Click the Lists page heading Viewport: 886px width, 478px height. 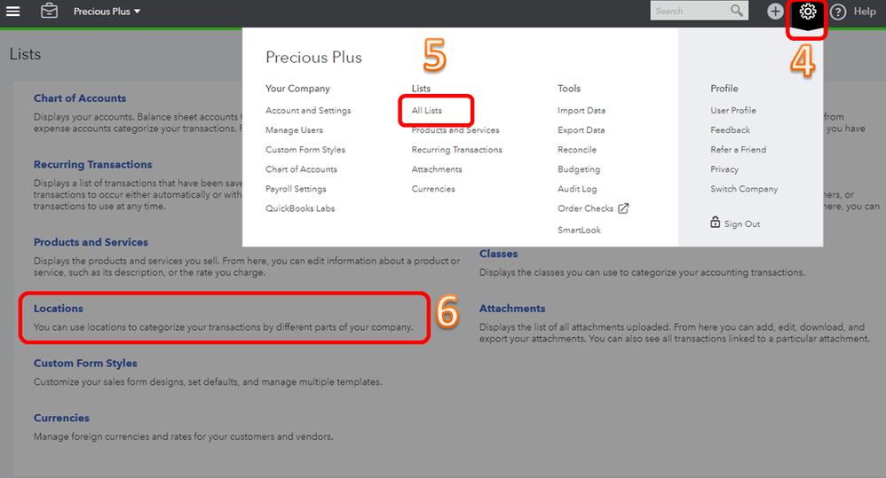25,54
